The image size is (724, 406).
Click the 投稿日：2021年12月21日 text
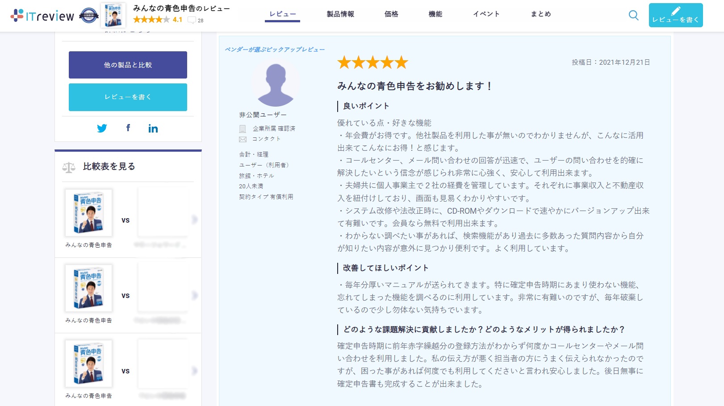[x=611, y=62]
